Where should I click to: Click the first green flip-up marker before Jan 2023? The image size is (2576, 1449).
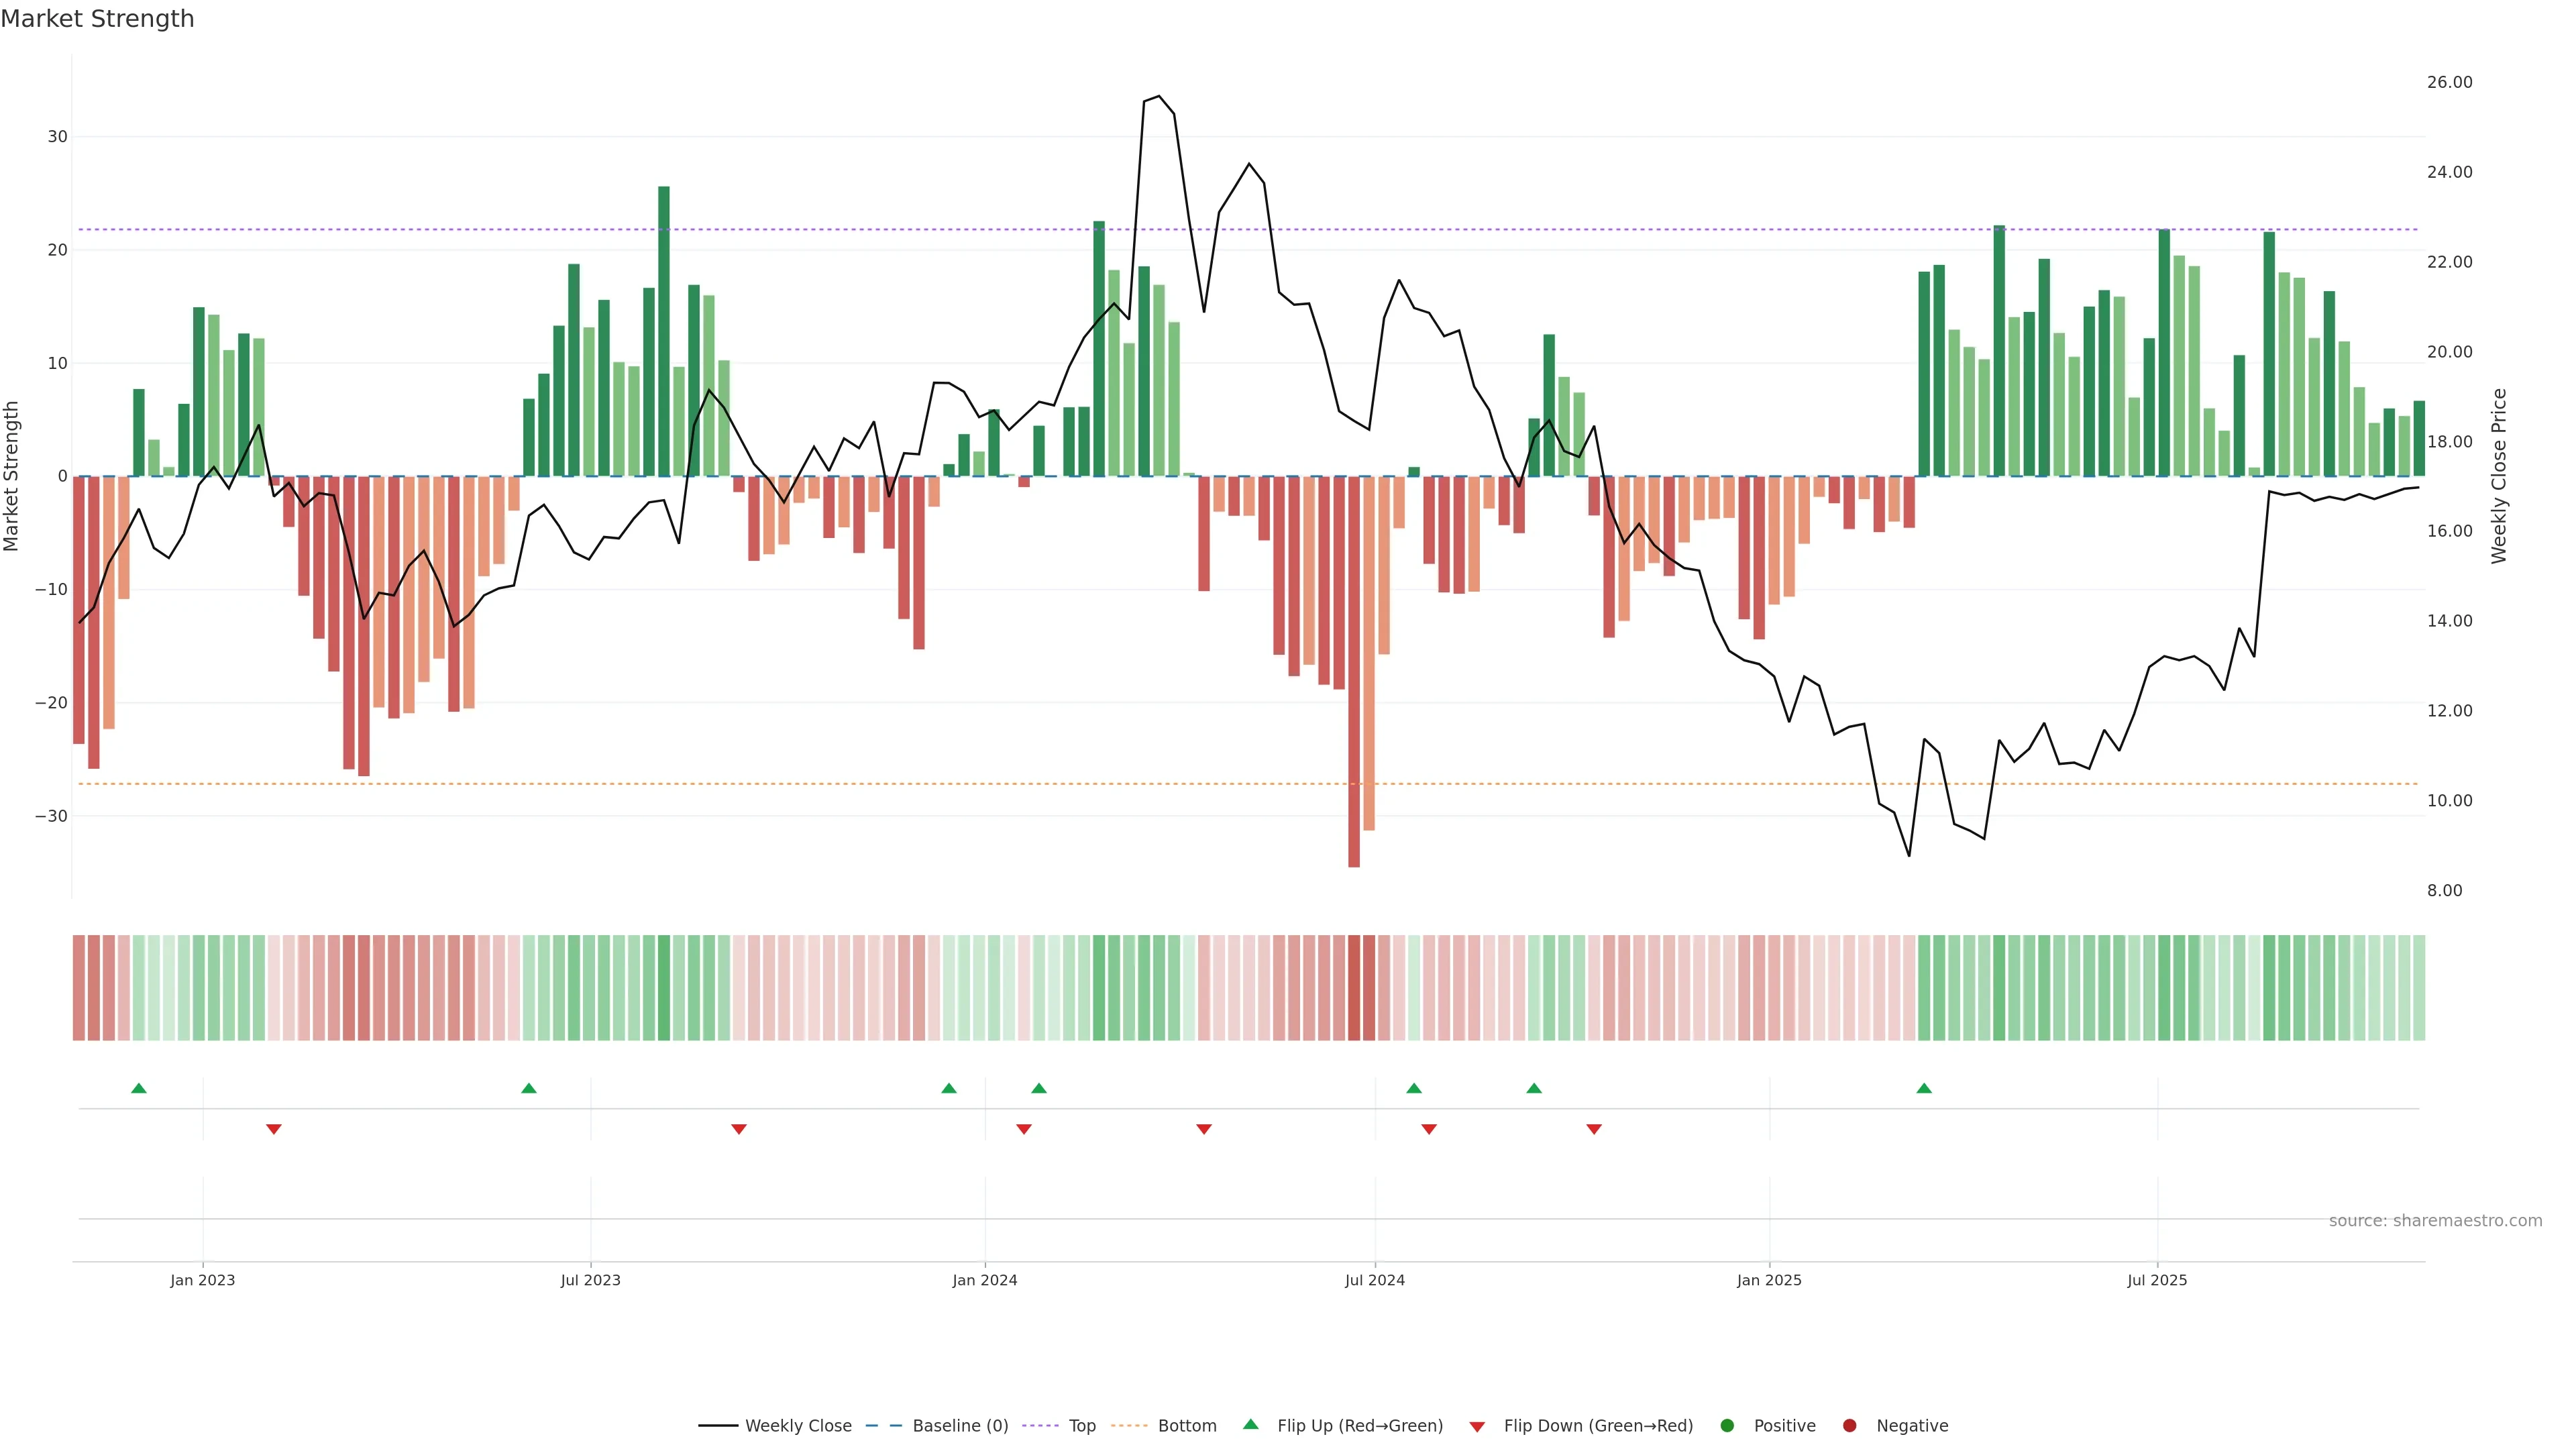click(x=139, y=1088)
